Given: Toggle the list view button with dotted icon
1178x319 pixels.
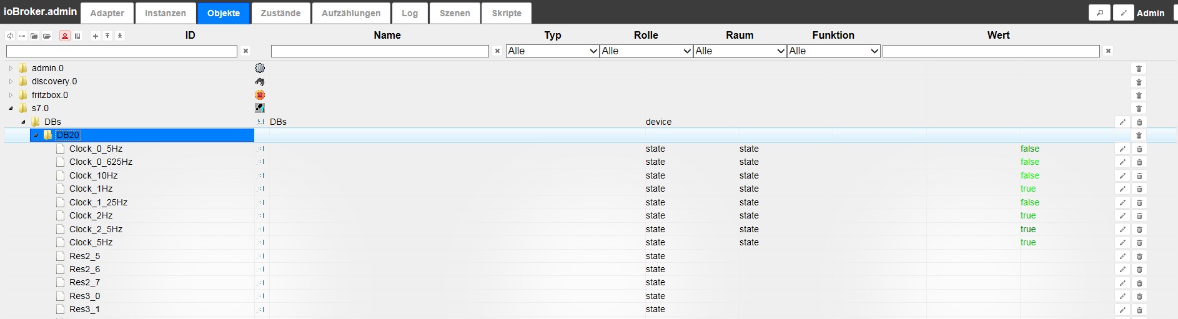Looking at the screenshot, I should click(22, 36).
